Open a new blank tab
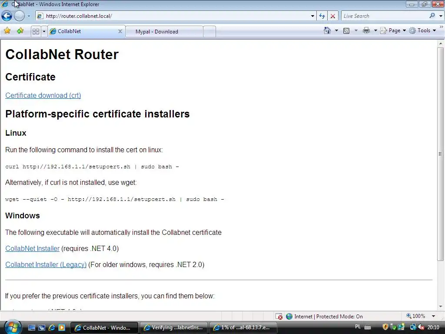Viewport: 445px width, 334px height. (x=209, y=31)
